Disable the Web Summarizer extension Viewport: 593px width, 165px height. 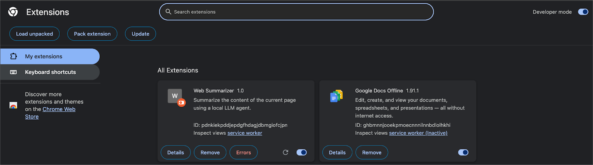(302, 152)
